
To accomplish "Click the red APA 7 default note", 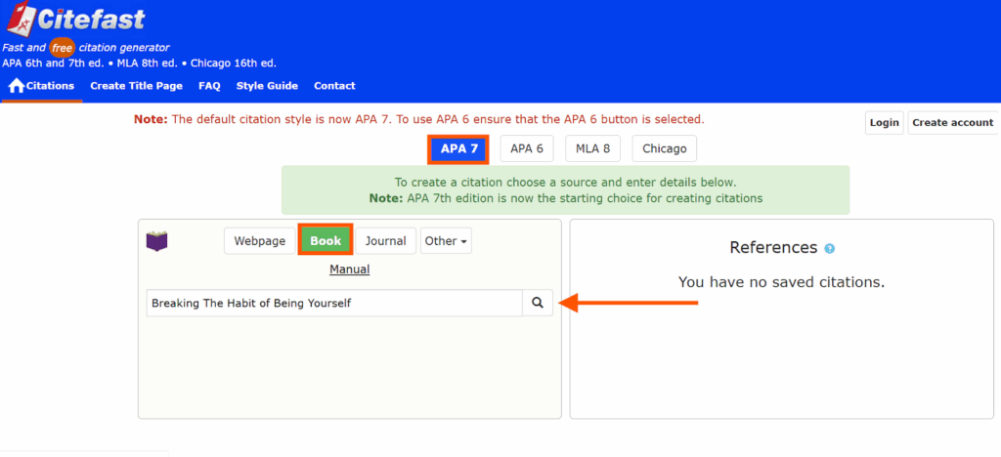I will point(418,119).
